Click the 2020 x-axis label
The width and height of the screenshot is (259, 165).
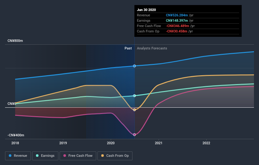coord(111,143)
